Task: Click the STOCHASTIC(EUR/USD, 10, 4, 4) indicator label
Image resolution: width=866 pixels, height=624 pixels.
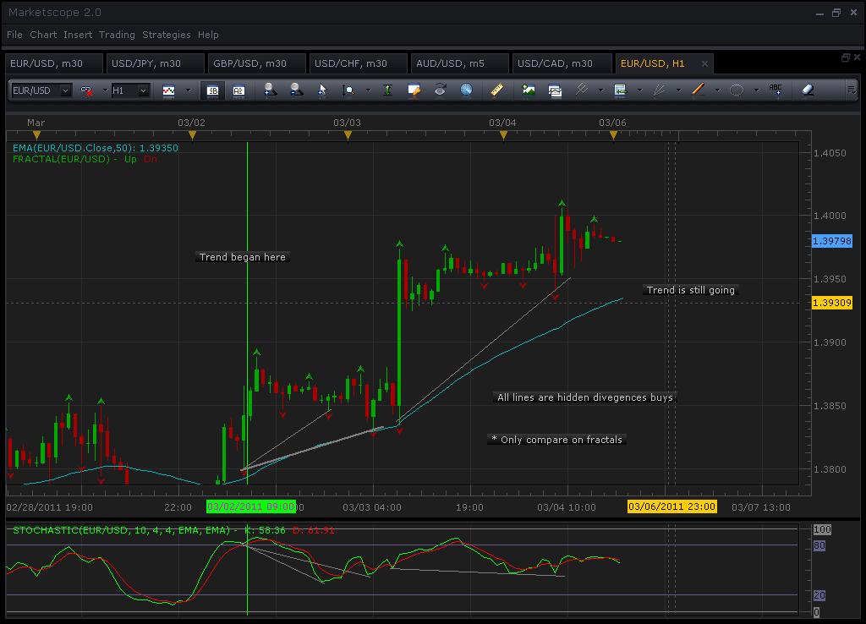Action: (173, 530)
